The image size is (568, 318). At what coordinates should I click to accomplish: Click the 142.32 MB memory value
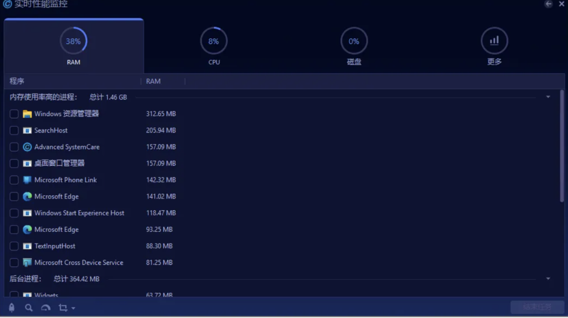point(161,180)
